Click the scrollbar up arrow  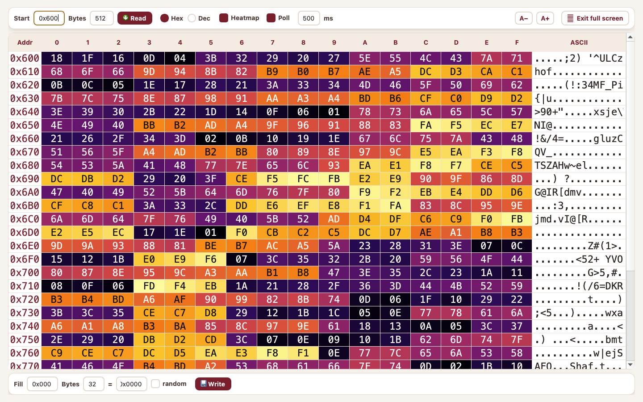tap(630, 37)
